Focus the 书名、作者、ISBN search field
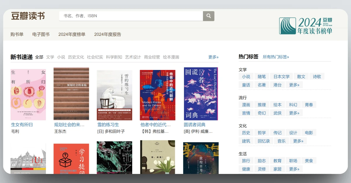 coord(131,16)
